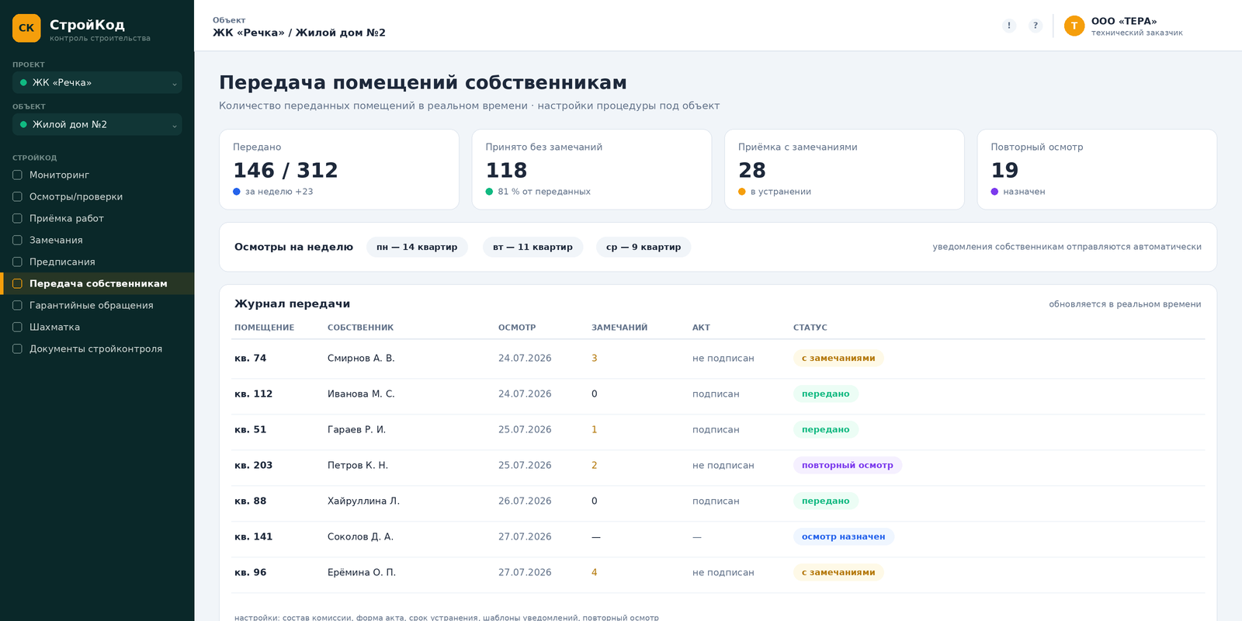Click the Приёмка с замечаниями card
The width and height of the screenshot is (1242, 621).
coord(845,169)
